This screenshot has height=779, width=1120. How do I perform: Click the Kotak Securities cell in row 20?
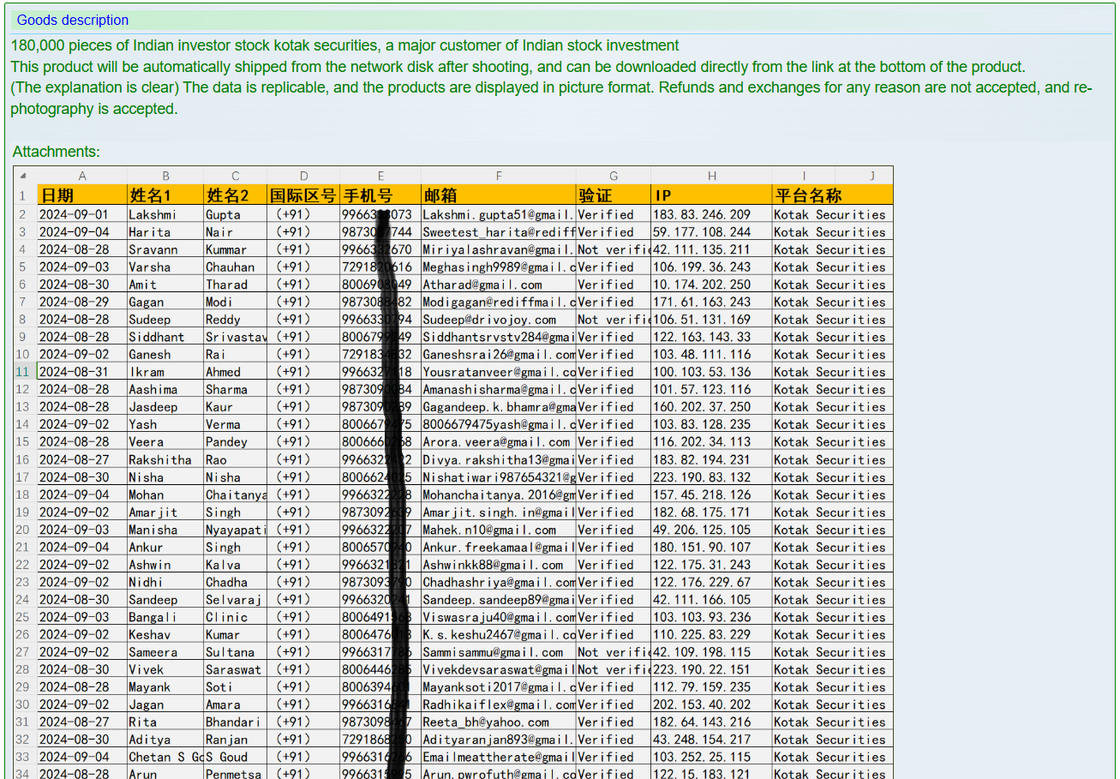(x=830, y=530)
